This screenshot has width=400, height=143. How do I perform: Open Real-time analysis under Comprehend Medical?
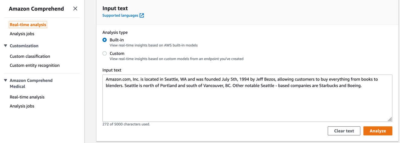(27, 97)
